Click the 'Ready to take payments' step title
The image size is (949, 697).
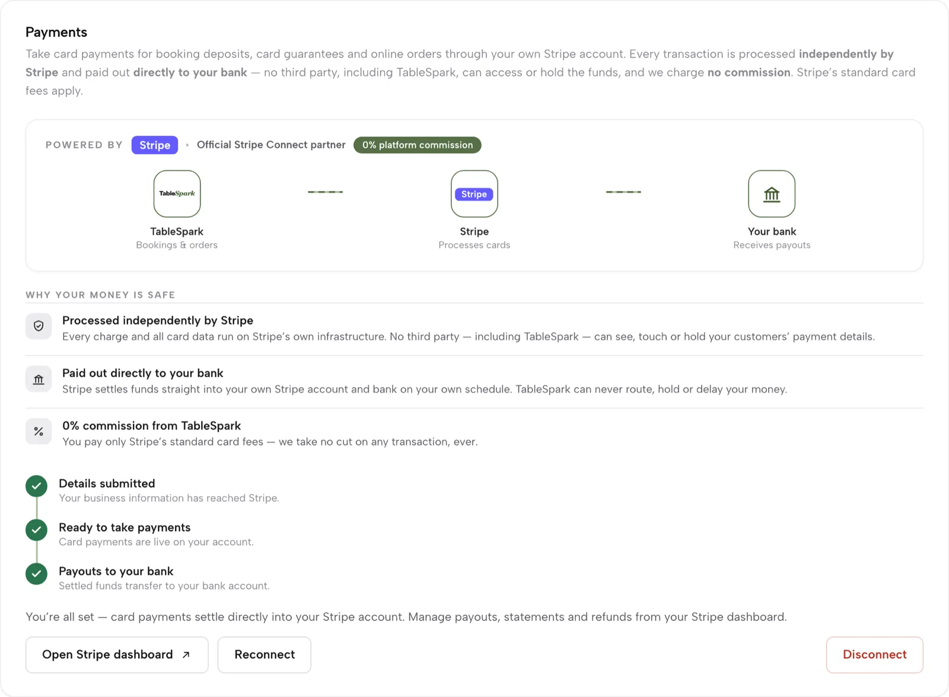[125, 527]
